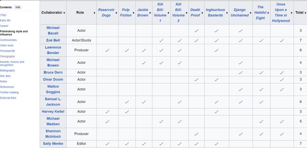This screenshot has width=307, height=148.
Task: Click Lawrence Bender's Reservoir Dogs checkmark cell
Action: pyautogui.click(x=107, y=50)
